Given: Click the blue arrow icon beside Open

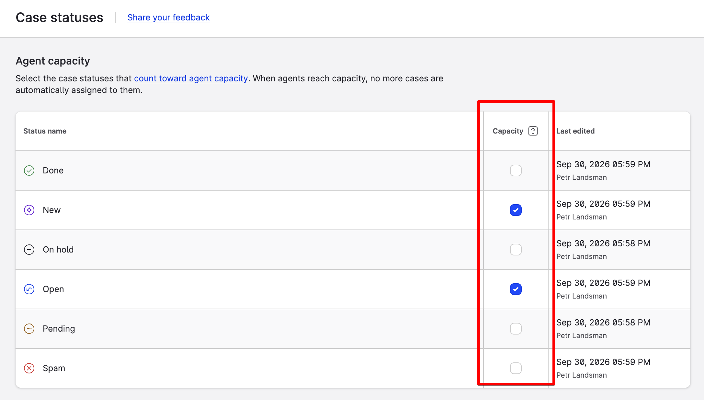Looking at the screenshot, I should (29, 289).
